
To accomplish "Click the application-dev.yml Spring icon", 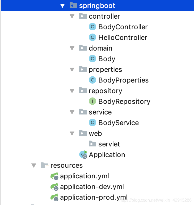I will [54, 187].
